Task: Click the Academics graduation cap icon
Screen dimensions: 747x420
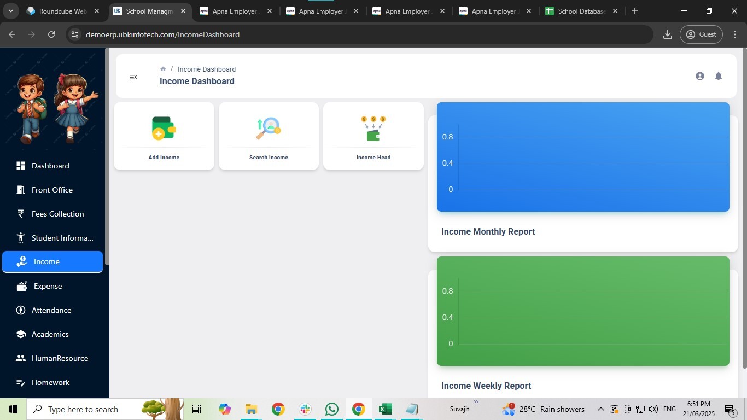Action: click(x=21, y=334)
